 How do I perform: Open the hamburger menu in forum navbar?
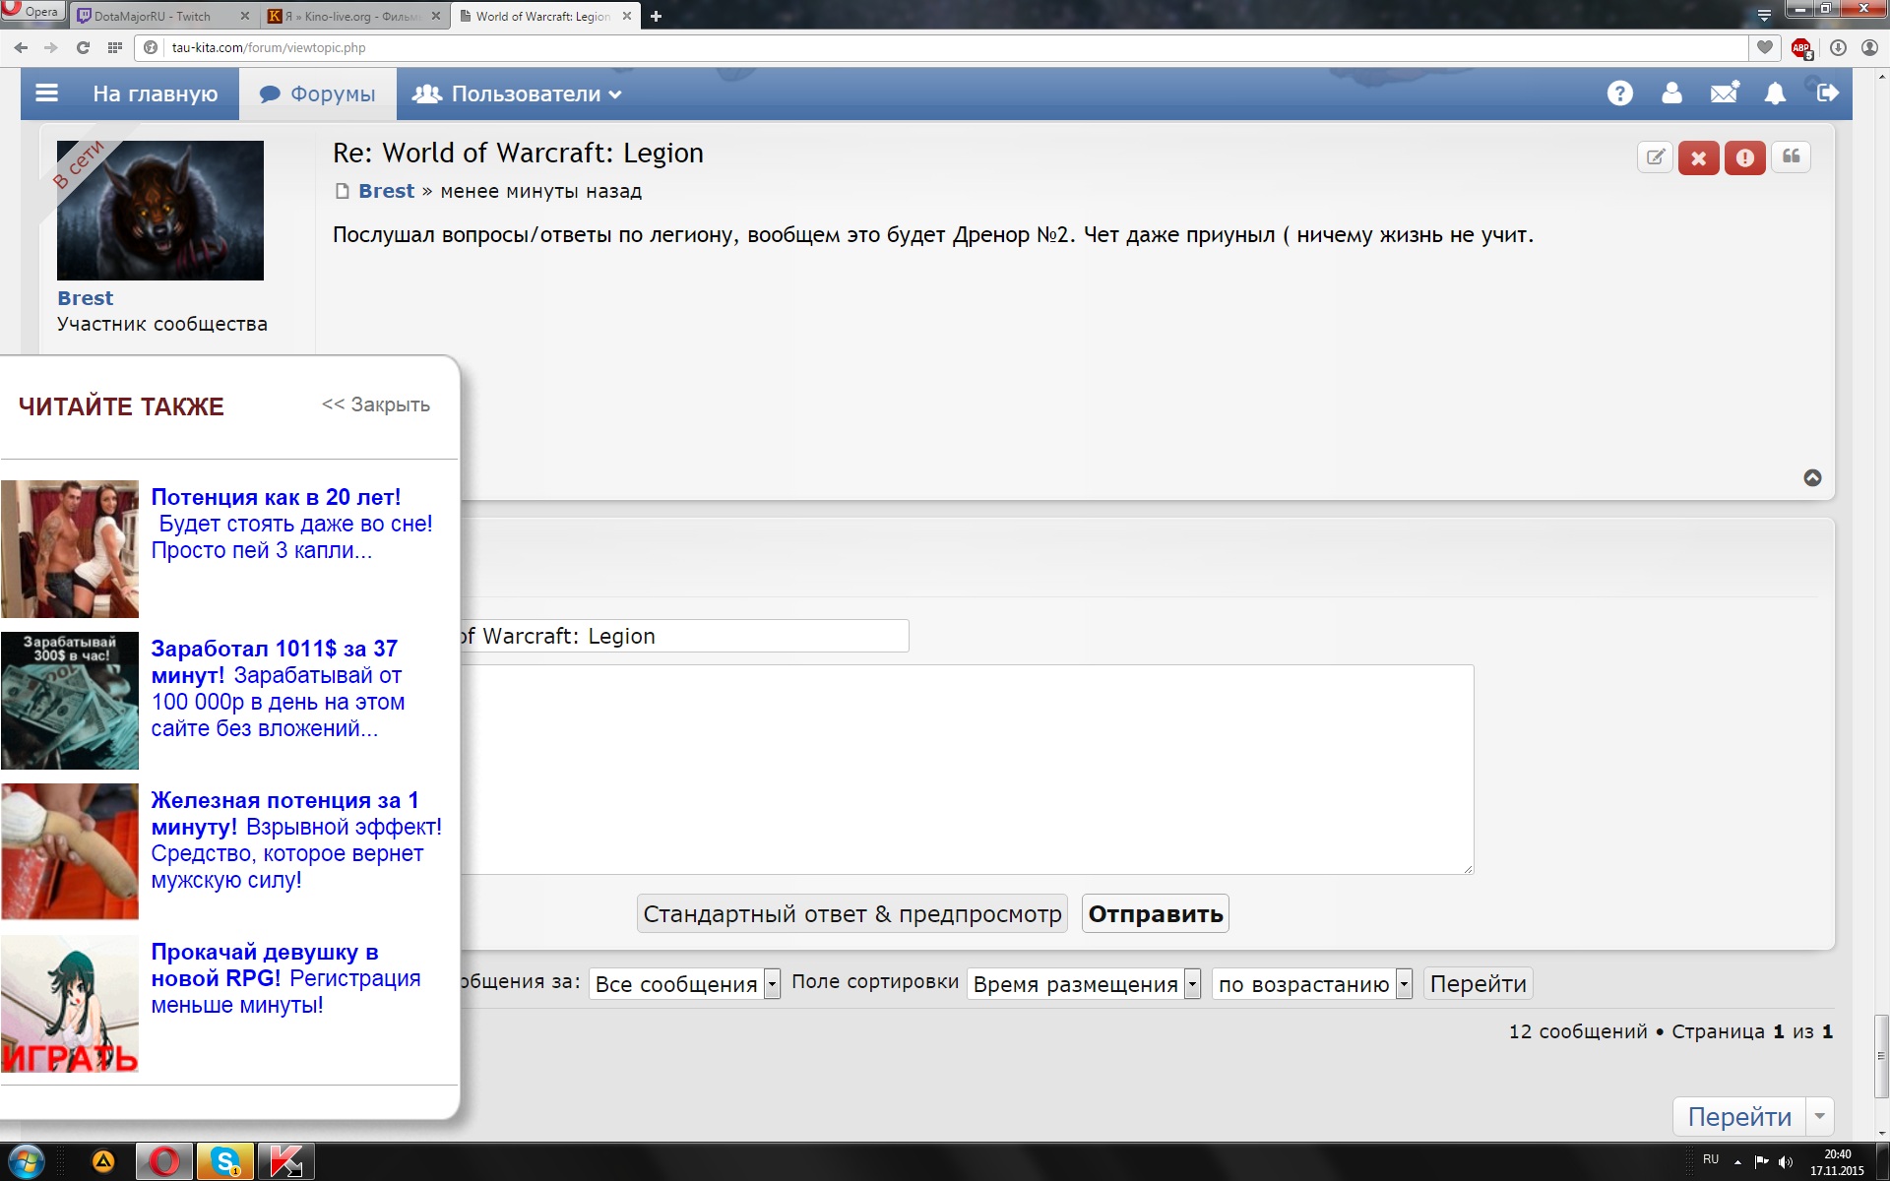[46, 93]
